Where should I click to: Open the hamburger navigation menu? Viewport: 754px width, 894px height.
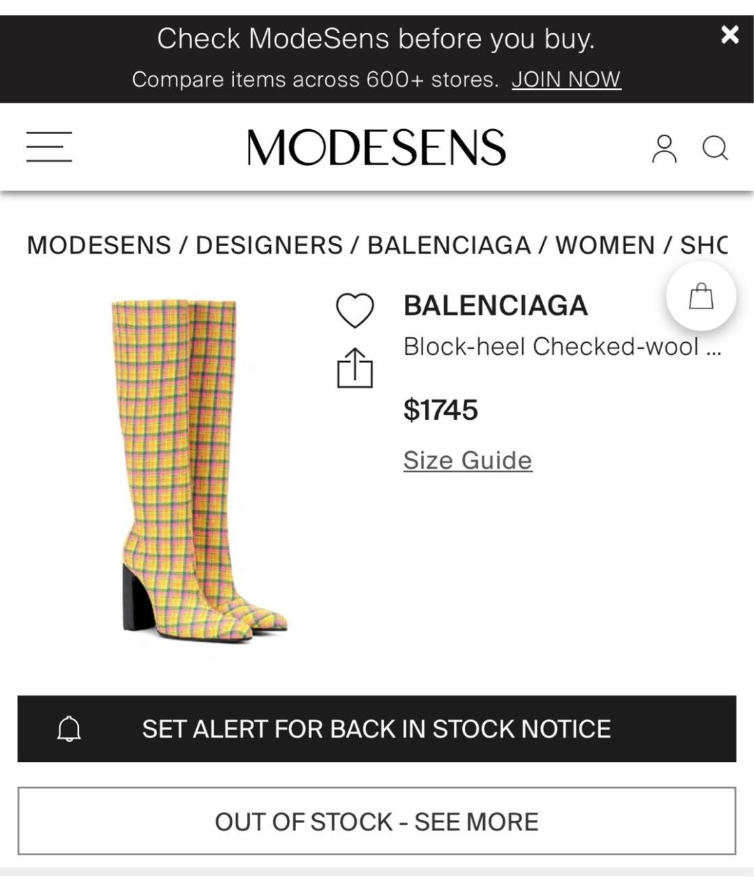pyautogui.click(x=49, y=147)
